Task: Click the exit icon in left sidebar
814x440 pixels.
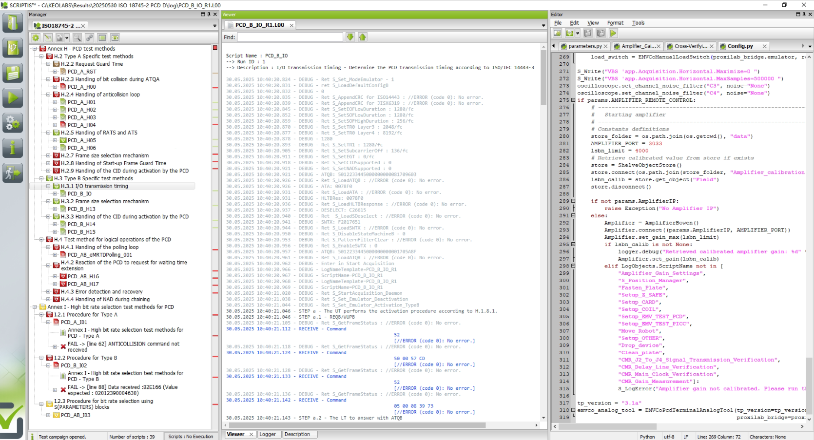Action: click(x=13, y=172)
